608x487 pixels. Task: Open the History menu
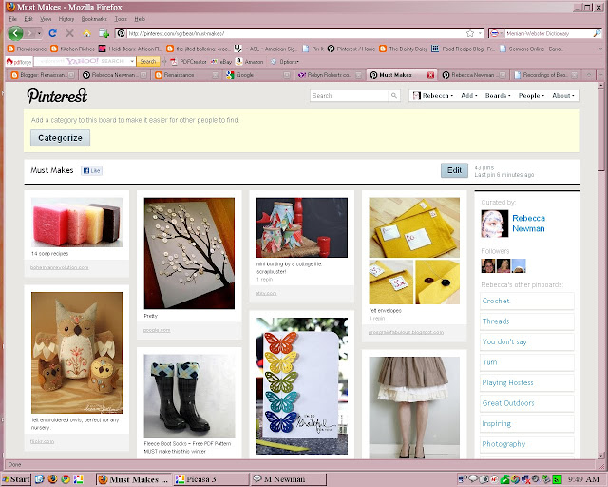pyautogui.click(x=66, y=19)
